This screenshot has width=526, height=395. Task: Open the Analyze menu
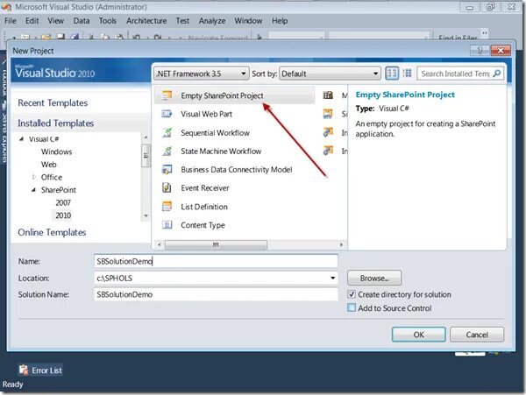tap(212, 21)
